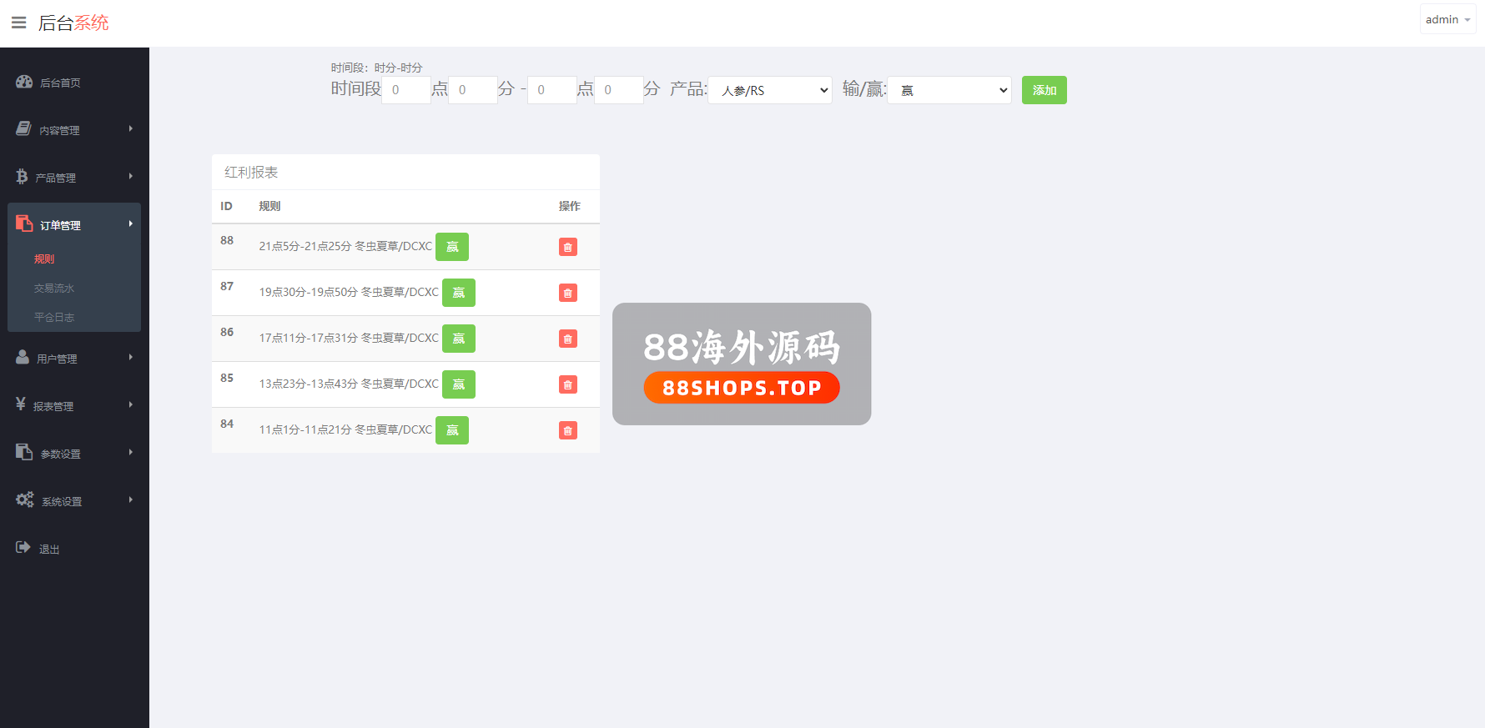Click the system settings gears icon
1485x728 pixels.
(x=25, y=500)
